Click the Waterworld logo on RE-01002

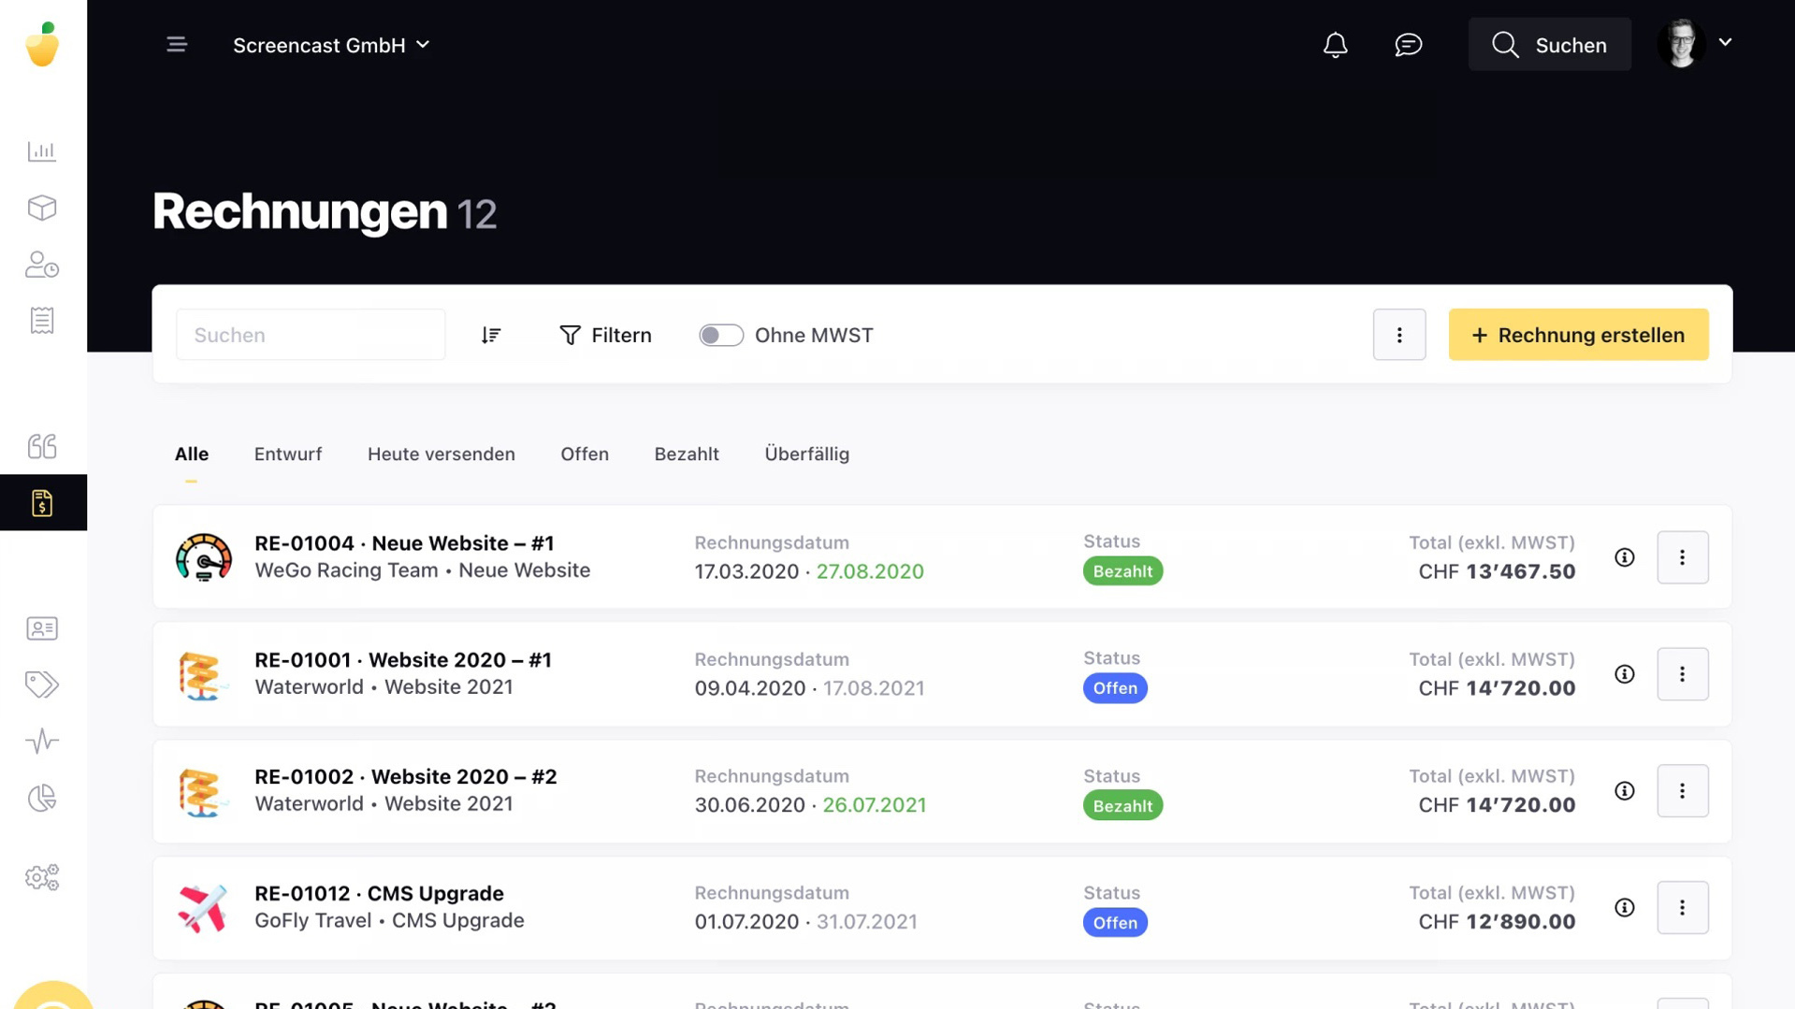[203, 791]
